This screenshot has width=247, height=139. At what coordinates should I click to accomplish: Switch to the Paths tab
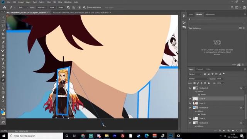click(208, 69)
